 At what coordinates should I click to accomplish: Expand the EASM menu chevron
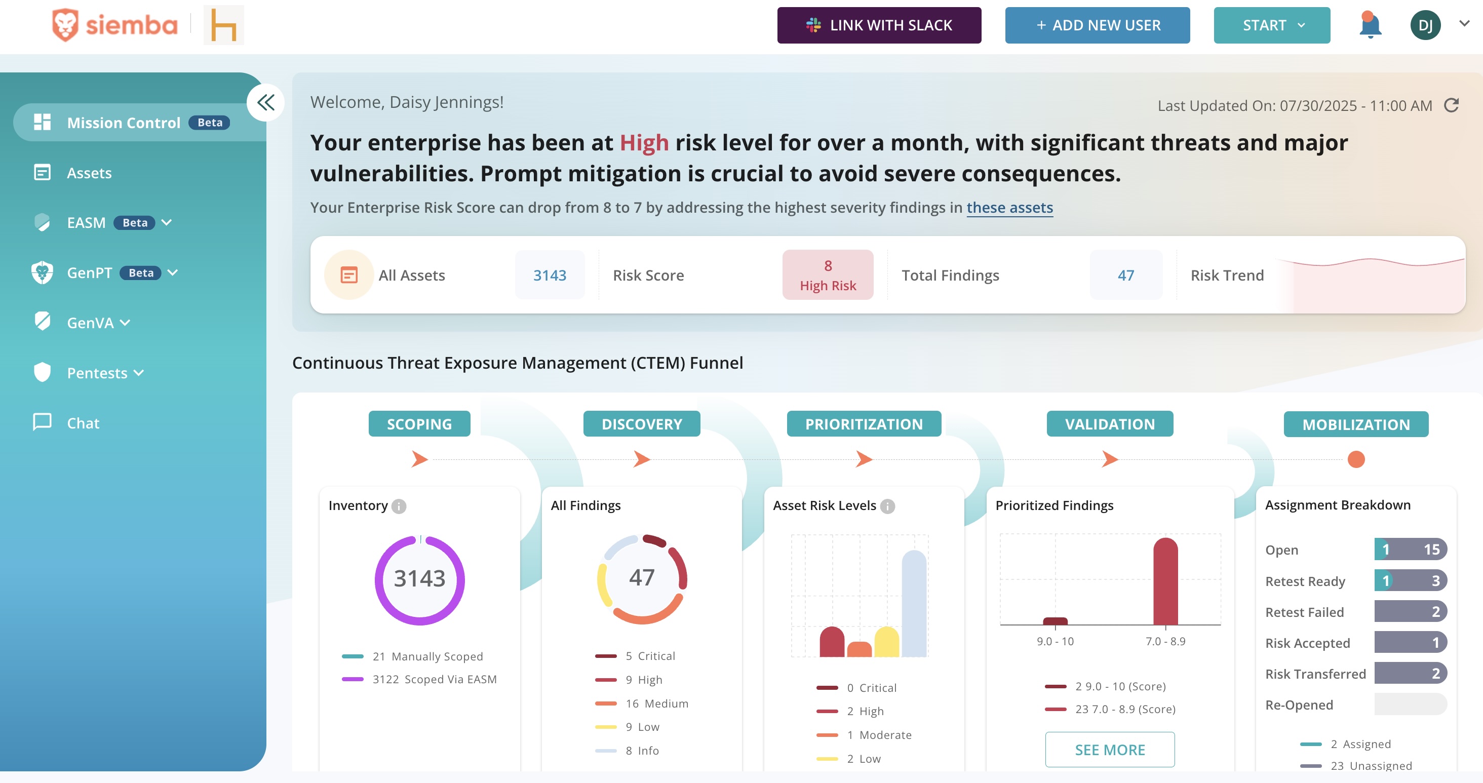tap(167, 223)
